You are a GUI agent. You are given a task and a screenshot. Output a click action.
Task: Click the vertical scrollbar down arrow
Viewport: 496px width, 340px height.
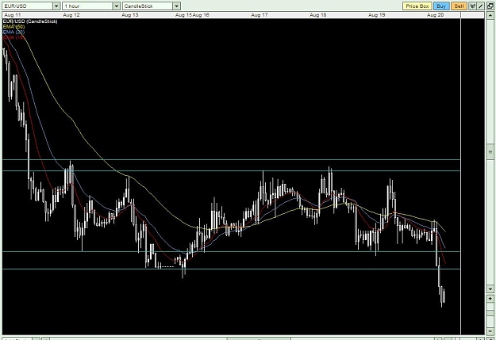(490, 288)
